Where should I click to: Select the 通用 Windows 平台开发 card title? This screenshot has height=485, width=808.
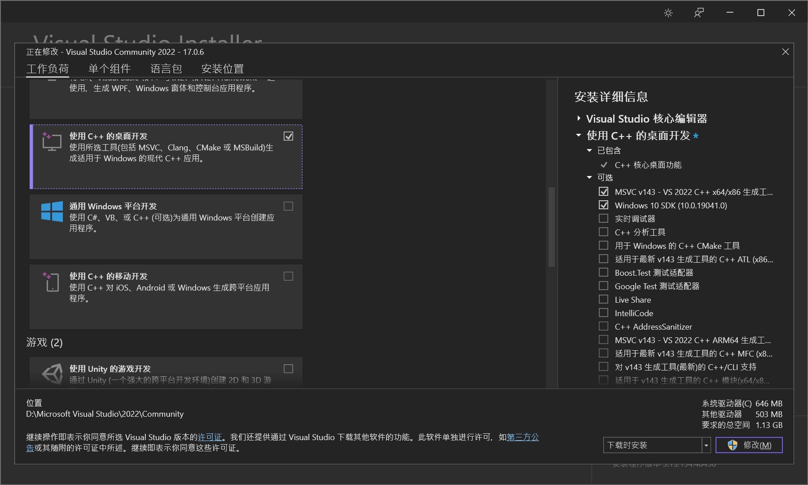113,206
